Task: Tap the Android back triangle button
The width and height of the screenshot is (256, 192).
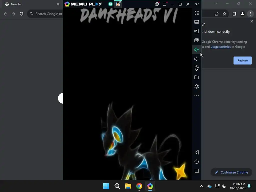Action: pyautogui.click(x=196, y=152)
